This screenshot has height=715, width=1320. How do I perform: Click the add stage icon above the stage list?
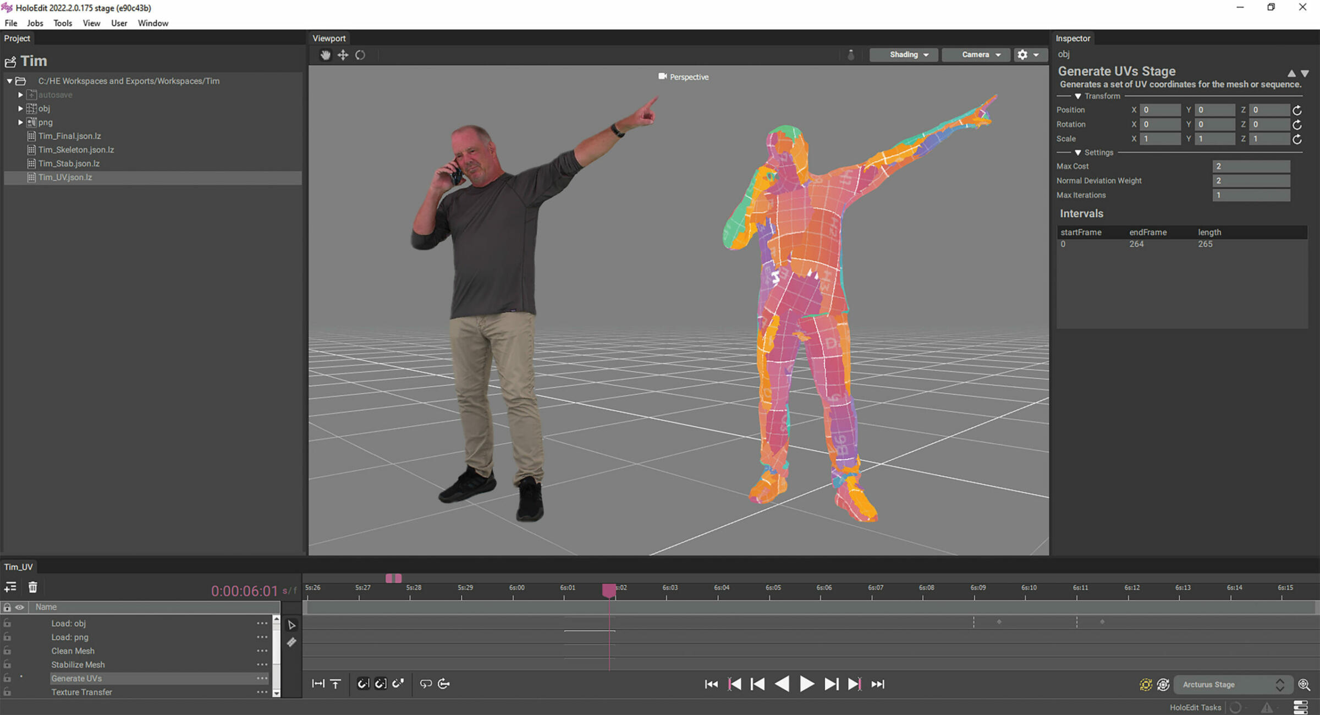point(10,587)
